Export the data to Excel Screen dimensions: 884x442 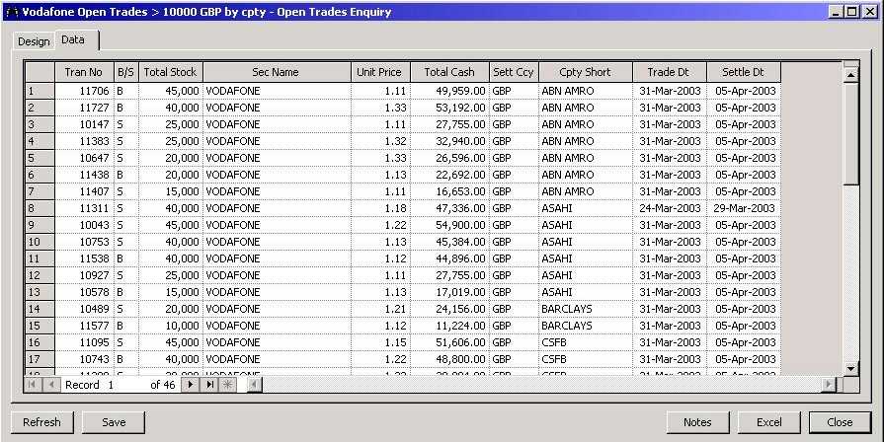coord(768,422)
